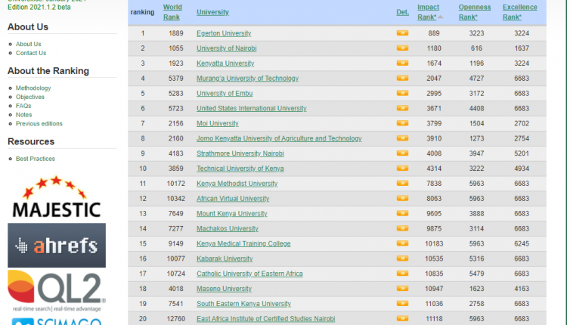Click the Majestic logo in sidebar

pyautogui.click(x=56, y=198)
